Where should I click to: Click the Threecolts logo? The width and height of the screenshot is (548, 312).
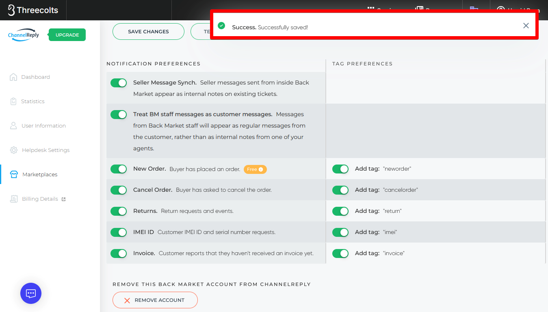point(33,10)
